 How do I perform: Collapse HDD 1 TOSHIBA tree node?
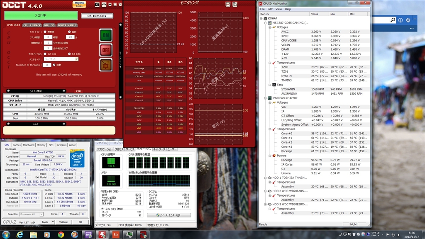(265, 178)
